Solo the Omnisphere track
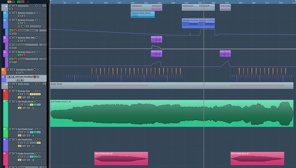296x168 pixels. click(x=14, y=69)
